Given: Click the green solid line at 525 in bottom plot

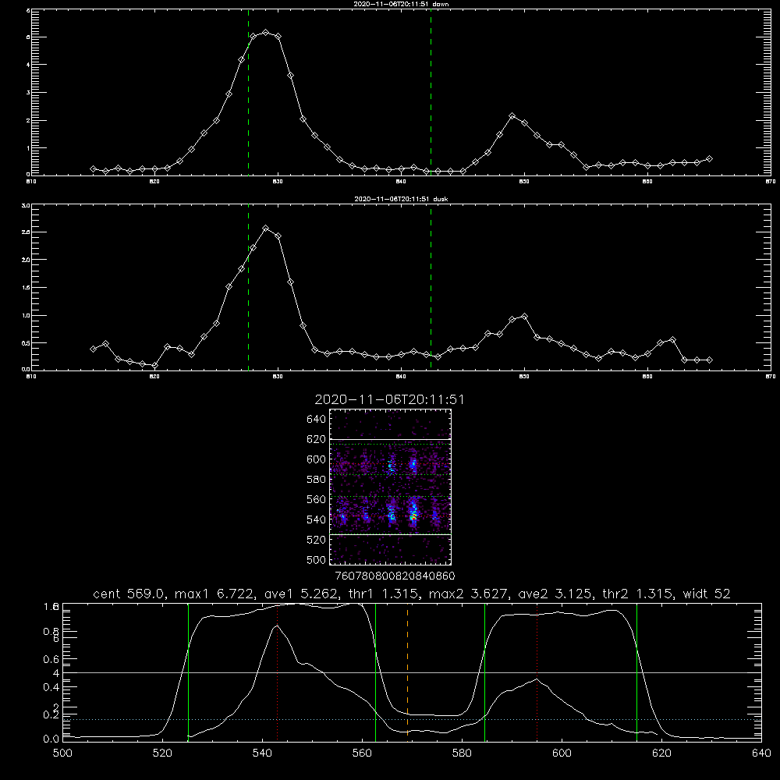Looking at the screenshot, I should (188, 672).
